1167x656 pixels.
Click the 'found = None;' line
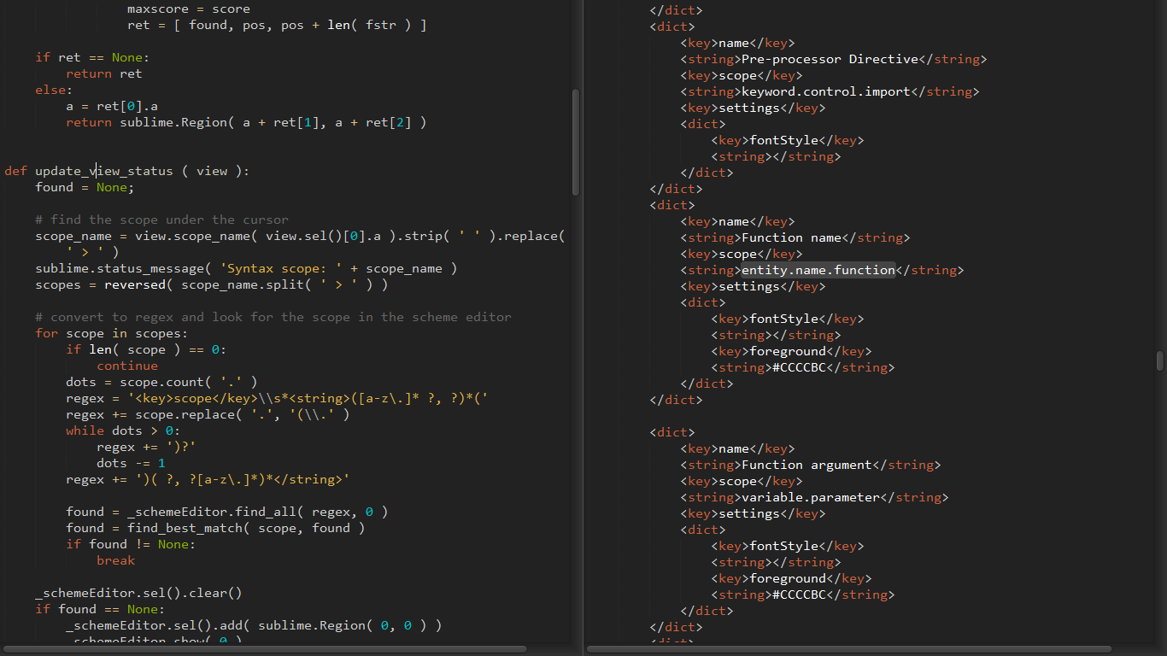85,188
